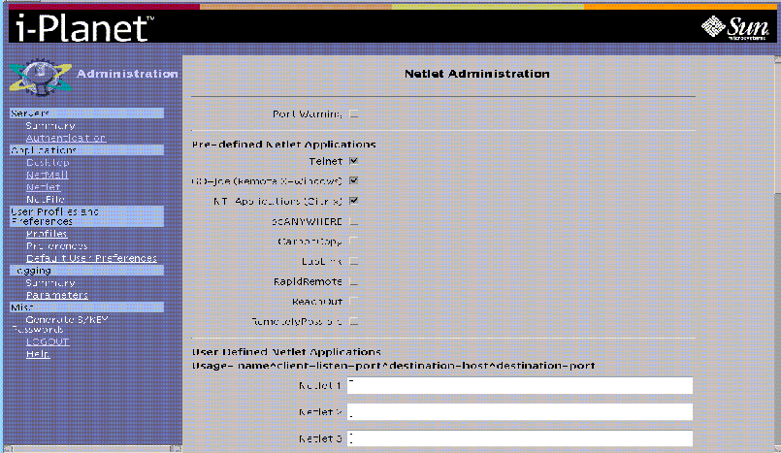Open the Desktop application page
Screen dimensions: 781x453
48,162
